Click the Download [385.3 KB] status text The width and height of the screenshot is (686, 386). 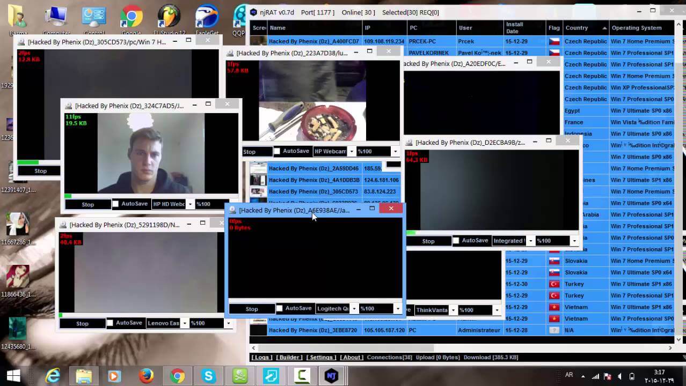[491, 357]
